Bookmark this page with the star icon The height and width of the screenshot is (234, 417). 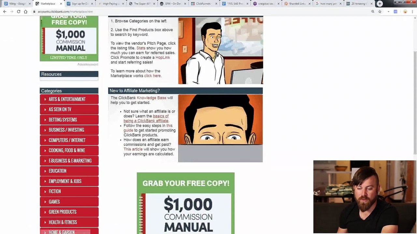(x=380, y=11)
